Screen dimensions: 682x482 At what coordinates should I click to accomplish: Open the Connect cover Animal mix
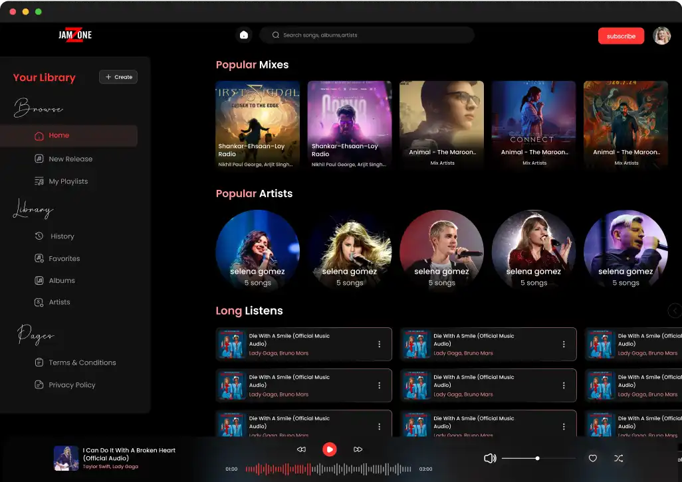tap(534, 125)
